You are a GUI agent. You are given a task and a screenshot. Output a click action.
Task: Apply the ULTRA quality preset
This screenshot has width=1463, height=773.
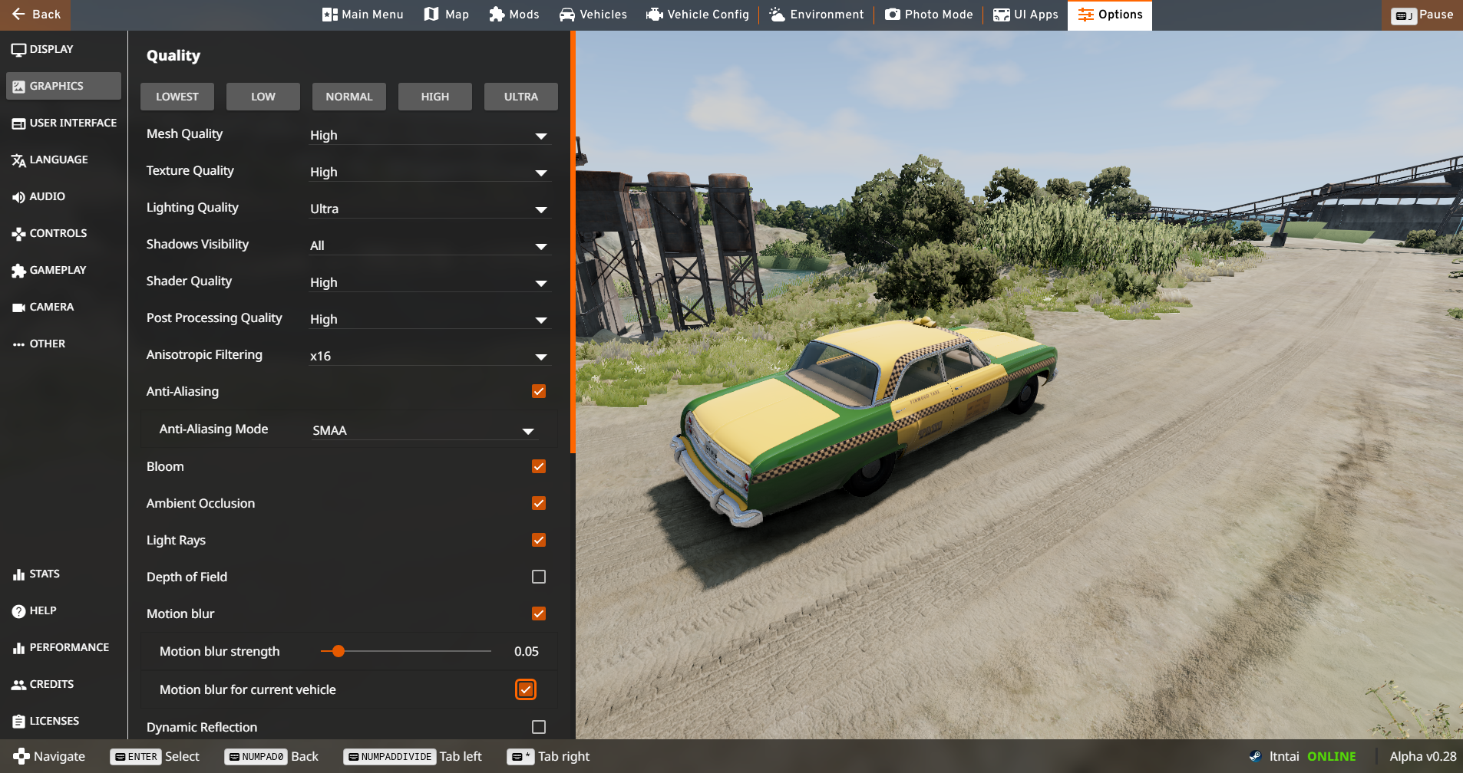(x=521, y=97)
